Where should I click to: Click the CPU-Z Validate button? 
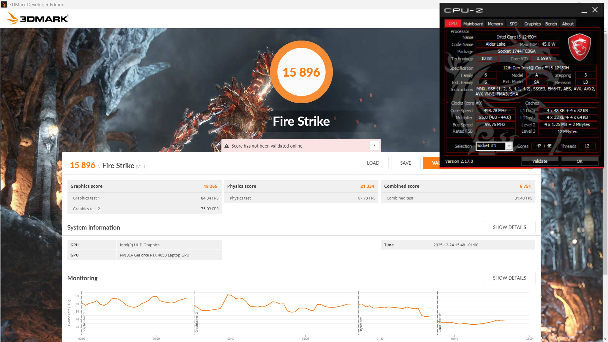click(540, 161)
